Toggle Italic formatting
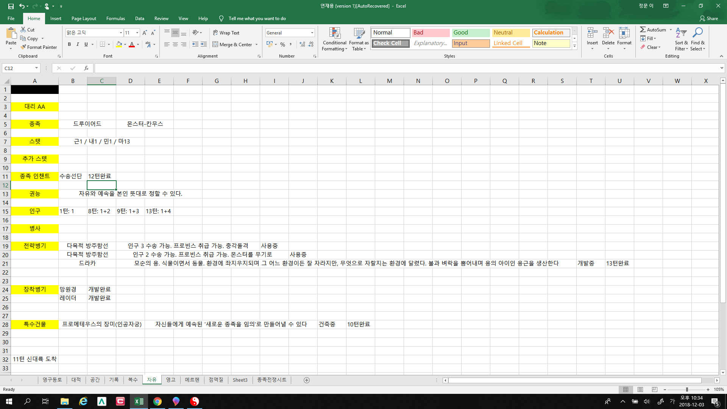Screen dimensions: 727x409 point(78,44)
